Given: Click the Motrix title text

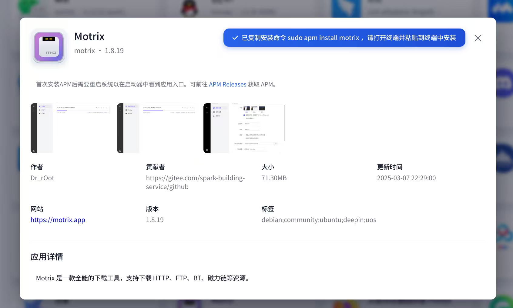Looking at the screenshot, I should 89,36.
